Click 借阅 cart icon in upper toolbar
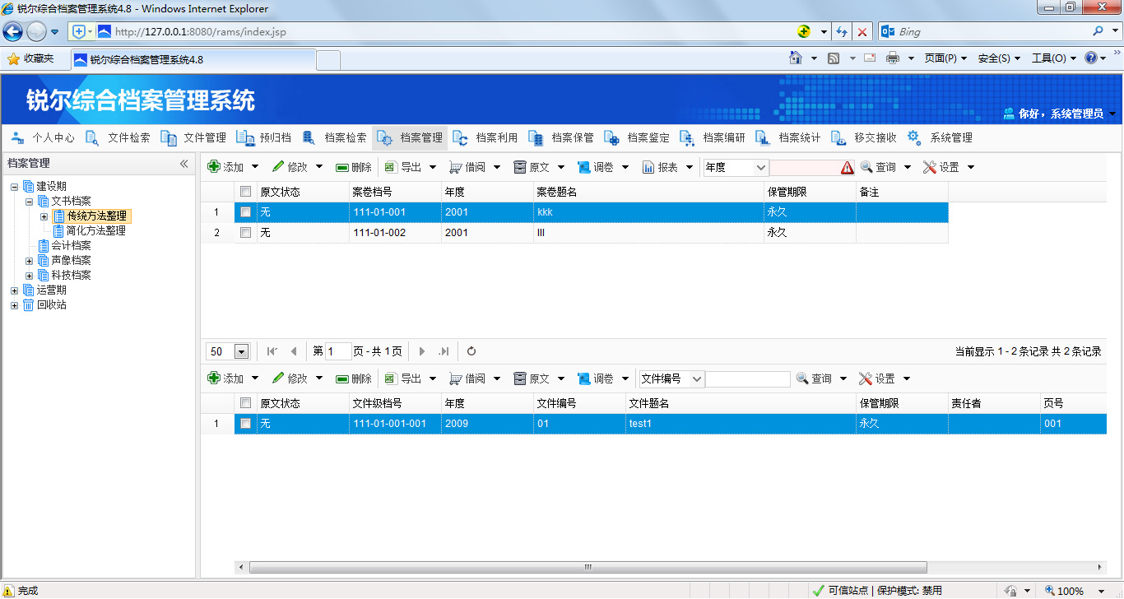1124x599 pixels. pyautogui.click(x=456, y=167)
